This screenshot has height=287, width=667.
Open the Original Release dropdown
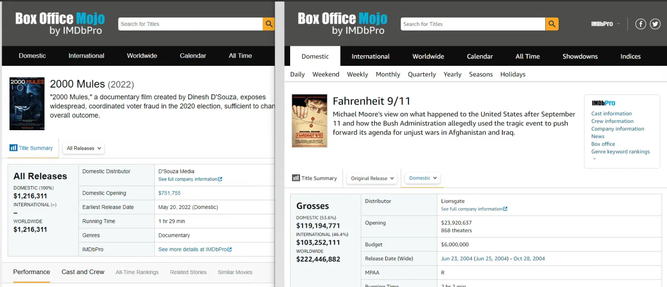coord(372,179)
